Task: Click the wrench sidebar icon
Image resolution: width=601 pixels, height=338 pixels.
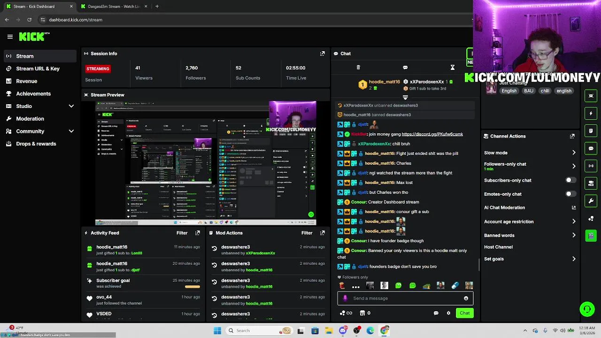Action: 591,201
